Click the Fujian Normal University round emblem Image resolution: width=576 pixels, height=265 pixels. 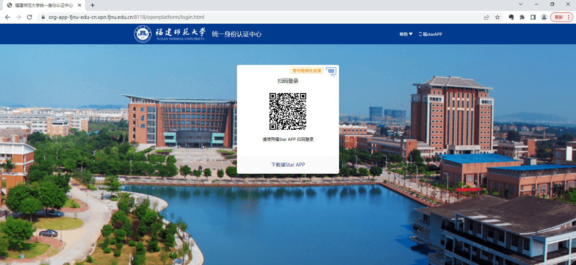[143, 34]
